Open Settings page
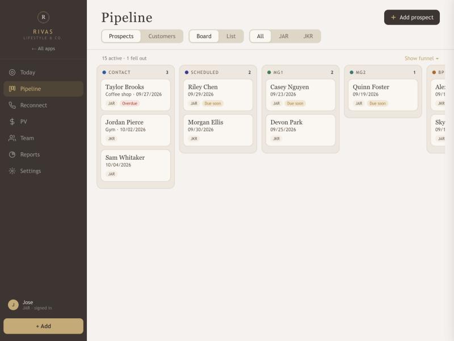This screenshot has width=454, height=341. 44,171
